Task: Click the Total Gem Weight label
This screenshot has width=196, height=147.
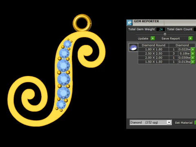Action: click(x=142, y=29)
